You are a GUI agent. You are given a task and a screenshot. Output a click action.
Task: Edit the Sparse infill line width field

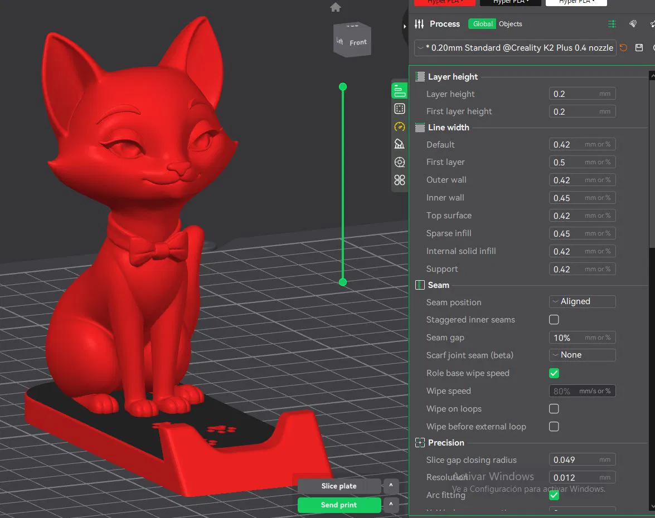pos(583,233)
